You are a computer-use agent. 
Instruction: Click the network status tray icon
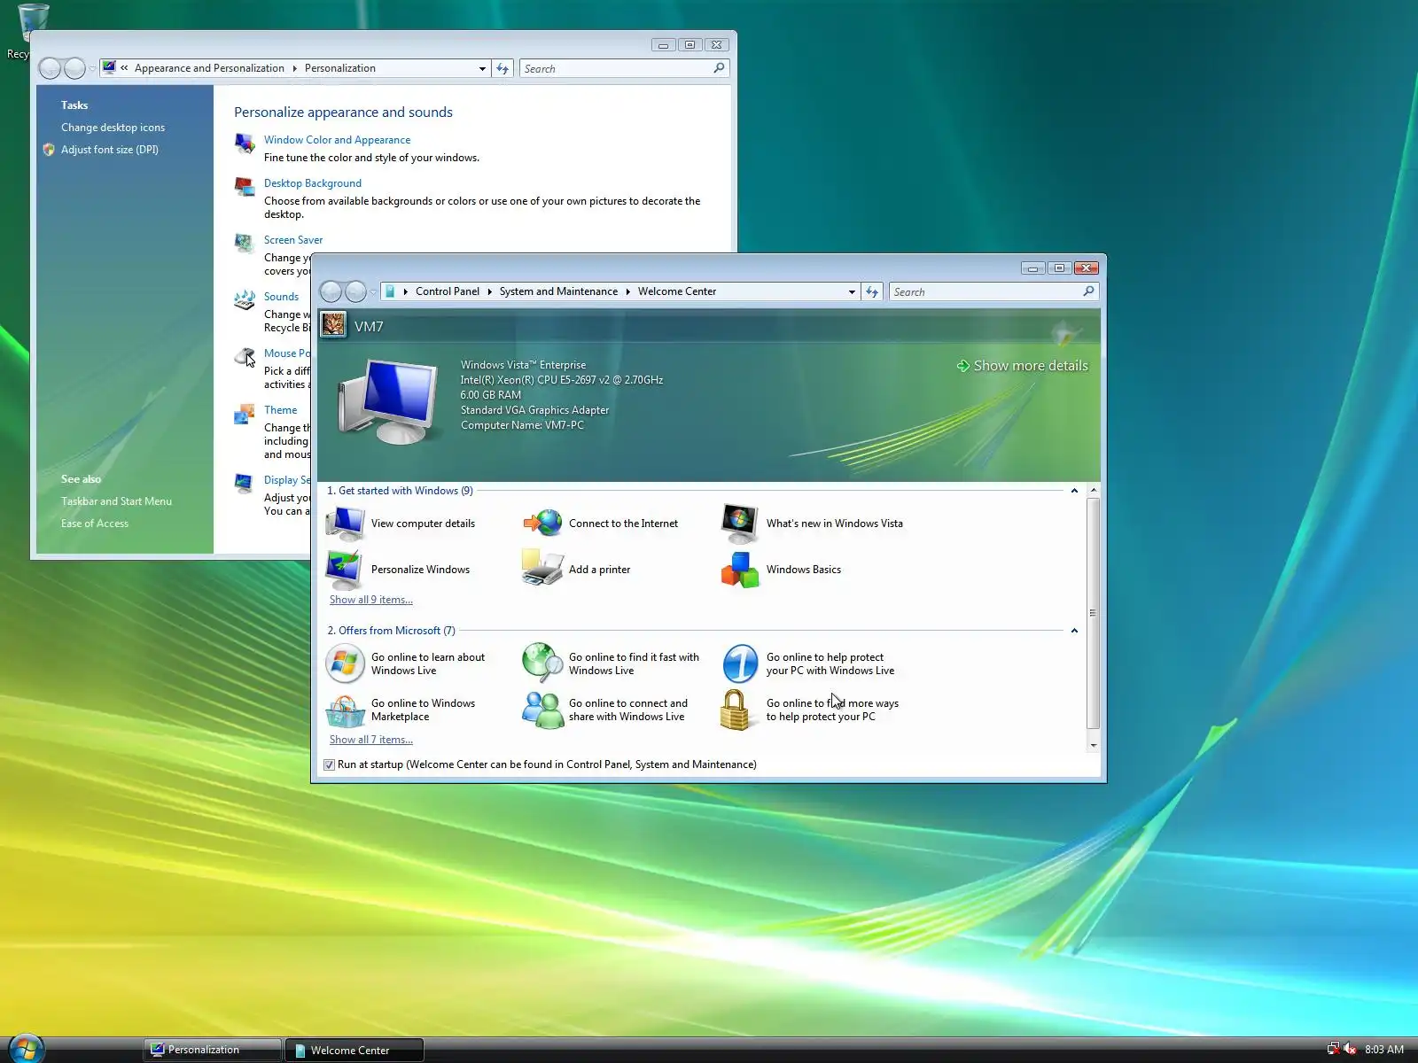click(x=1333, y=1050)
